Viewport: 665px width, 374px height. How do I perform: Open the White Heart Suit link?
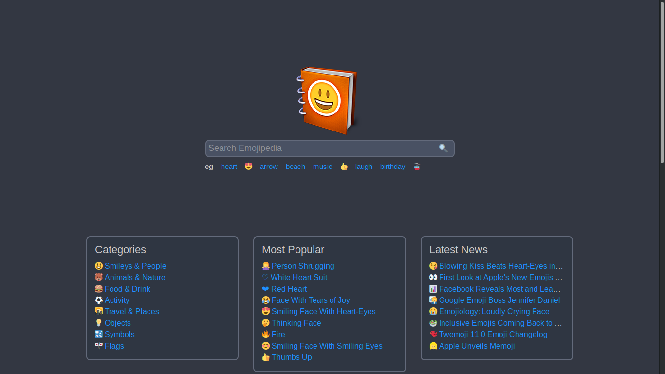coord(299,277)
